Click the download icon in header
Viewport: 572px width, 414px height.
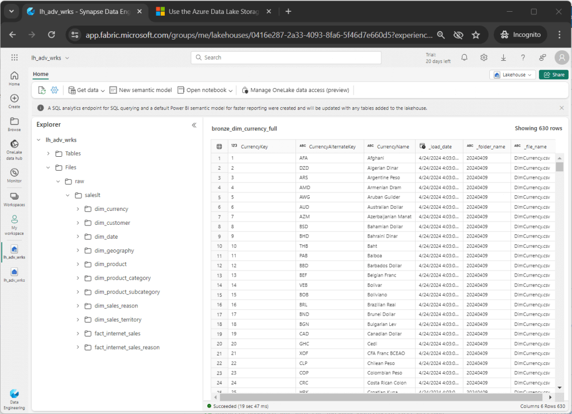coord(503,57)
